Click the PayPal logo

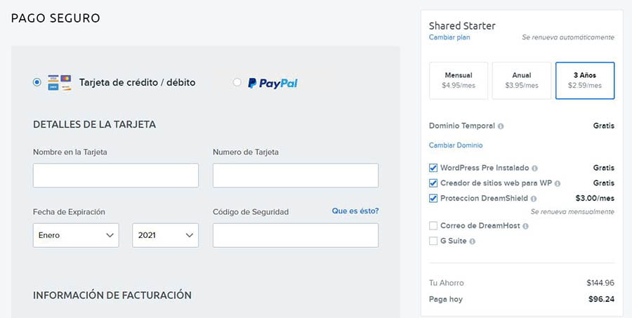pyautogui.click(x=272, y=83)
